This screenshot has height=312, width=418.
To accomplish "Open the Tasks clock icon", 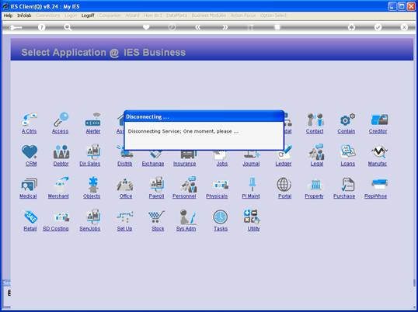I will 221,217.
